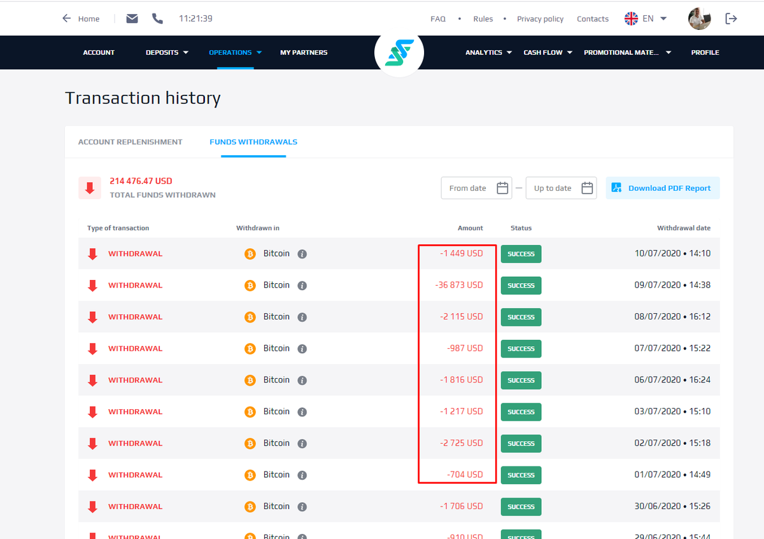
Task: Click Download PDF Report button
Action: tap(663, 188)
